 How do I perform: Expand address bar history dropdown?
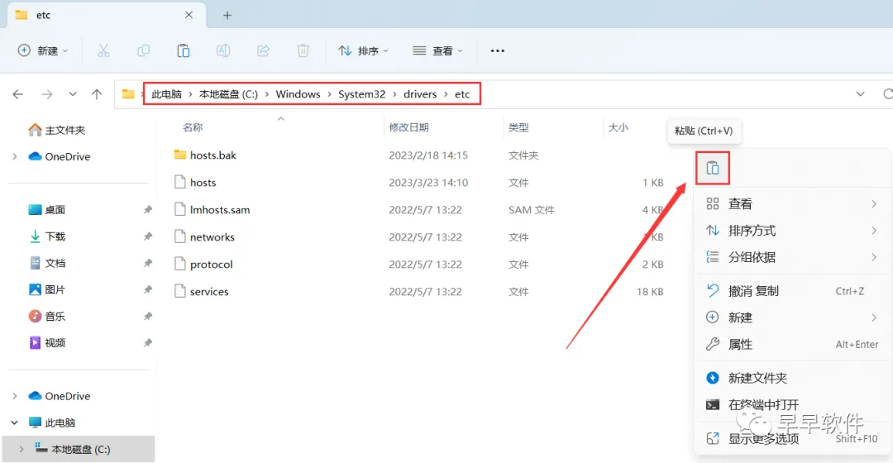click(x=860, y=94)
